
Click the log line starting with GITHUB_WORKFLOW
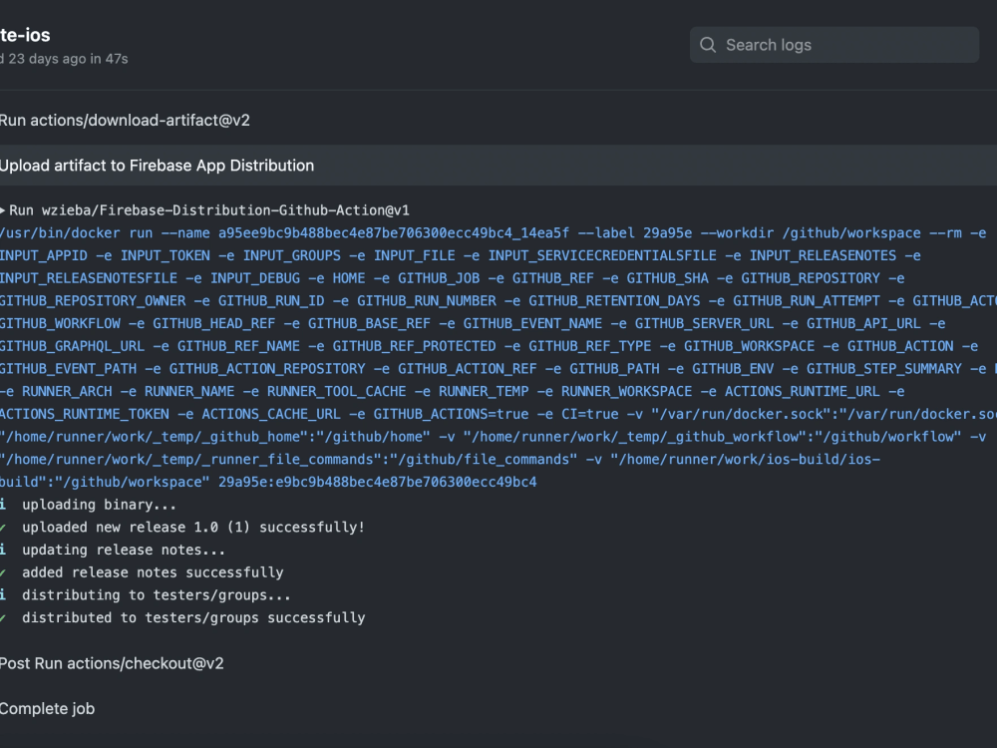click(473, 323)
